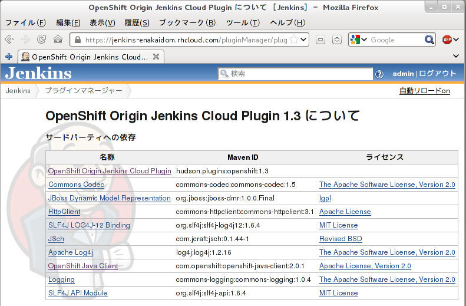Viewport: 466px width, 306px height.
Task: Click the 名称 column header
Action: pyautogui.click(x=107, y=157)
